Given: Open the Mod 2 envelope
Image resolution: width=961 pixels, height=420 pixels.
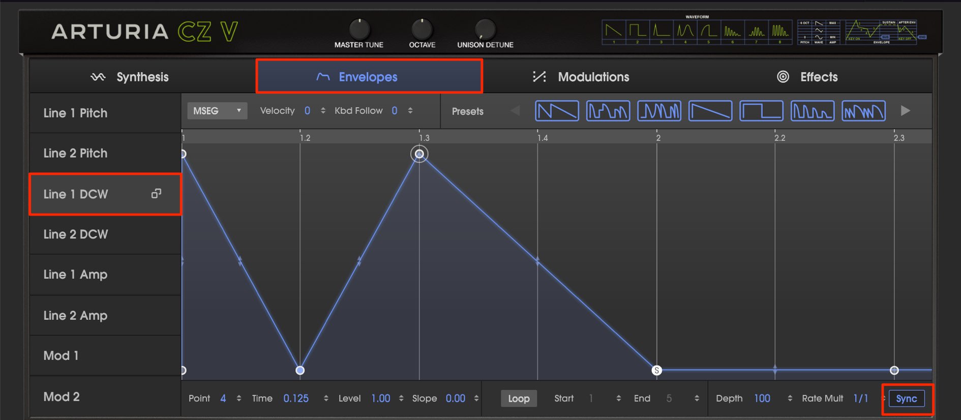Looking at the screenshot, I should tap(105, 397).
